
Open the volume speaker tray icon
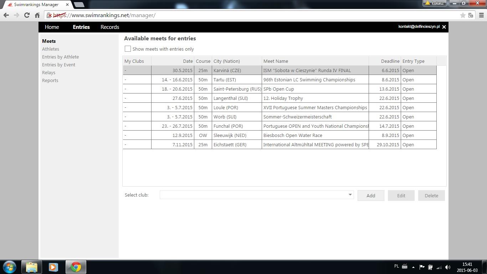[448, 267]
